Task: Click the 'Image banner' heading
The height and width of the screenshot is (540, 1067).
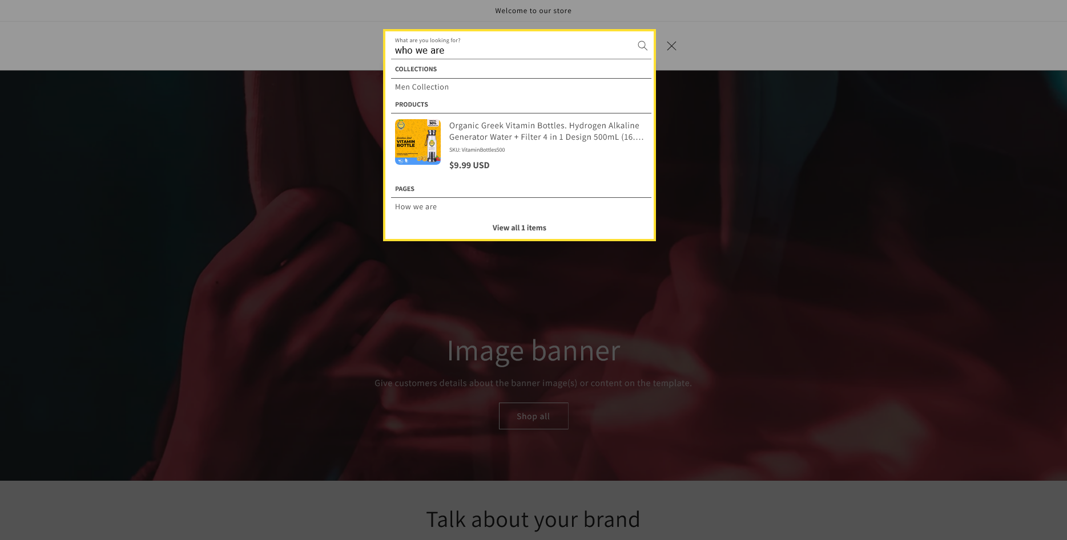Action: tap(533, 351)
